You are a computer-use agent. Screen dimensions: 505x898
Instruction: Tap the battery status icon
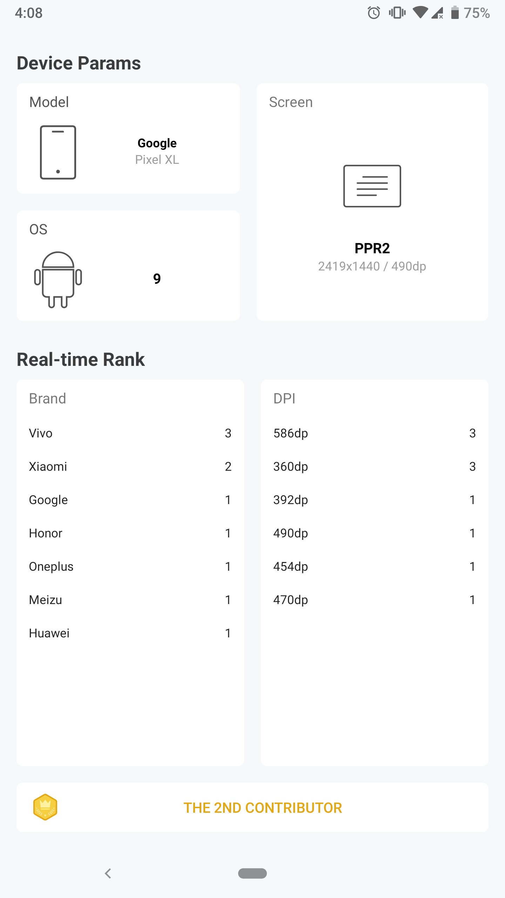point(455,13)
